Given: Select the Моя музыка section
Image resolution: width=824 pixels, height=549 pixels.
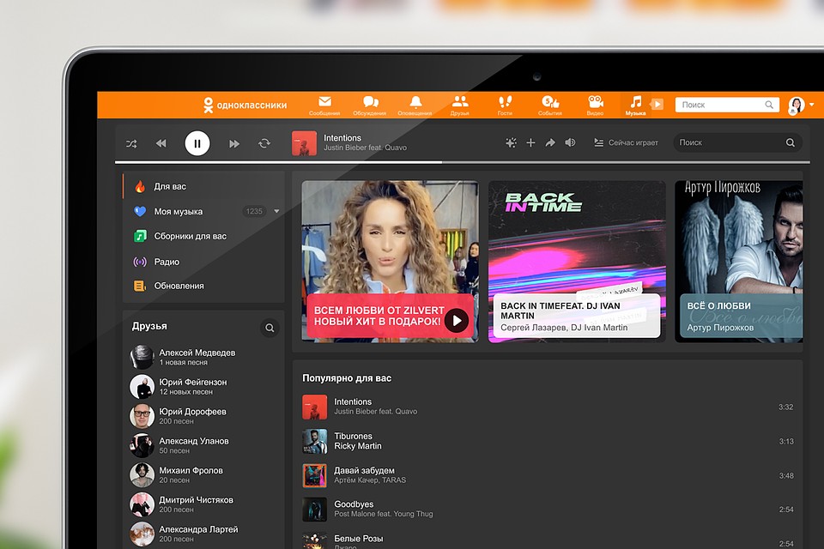Looking at the screenshot, I should coord(204,211).
